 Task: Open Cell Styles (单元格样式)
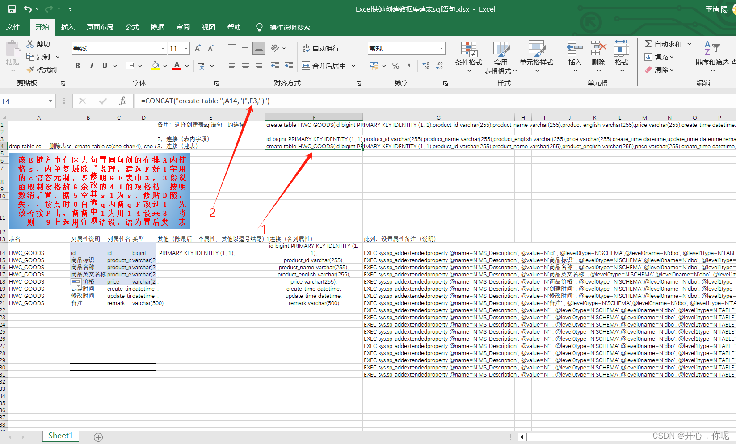pos(536,57)
